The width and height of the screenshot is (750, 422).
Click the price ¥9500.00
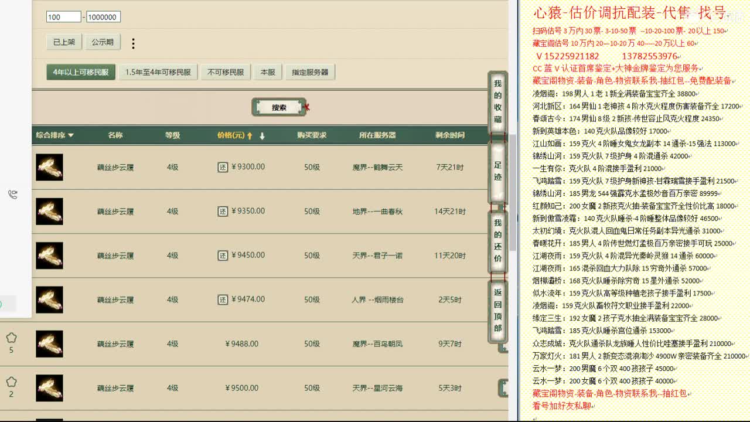tap(241, 387)
